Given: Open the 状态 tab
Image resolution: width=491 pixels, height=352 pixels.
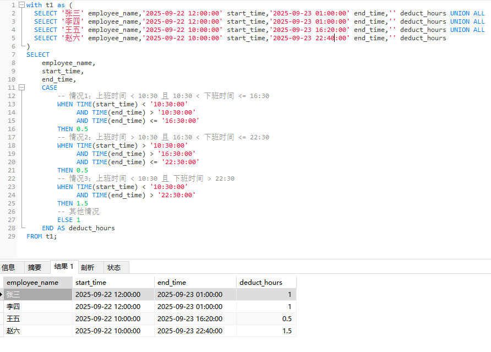Looking at the screenshot, I should coord(114,267).
